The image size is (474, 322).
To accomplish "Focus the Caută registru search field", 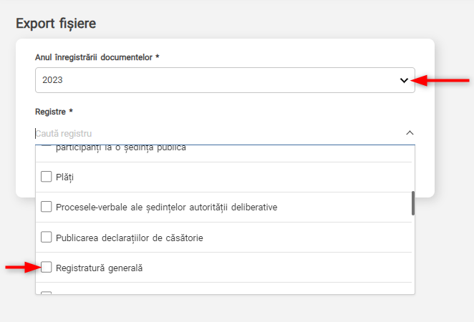I will [x=215, y=133].
